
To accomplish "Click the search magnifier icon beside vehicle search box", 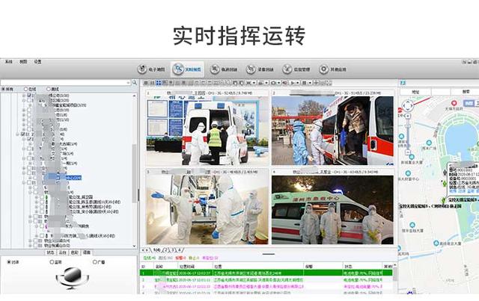I will tap(134, 81).
